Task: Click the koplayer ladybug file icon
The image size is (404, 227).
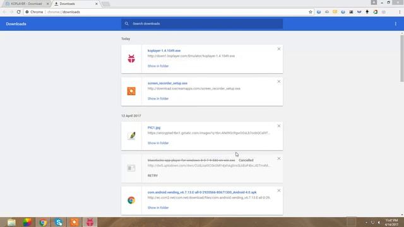Action: point(131,59)
